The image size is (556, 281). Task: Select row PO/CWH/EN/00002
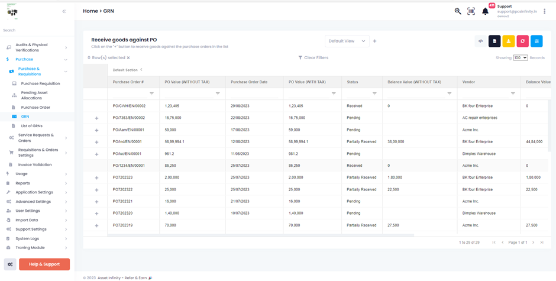(x=317, y=106)
